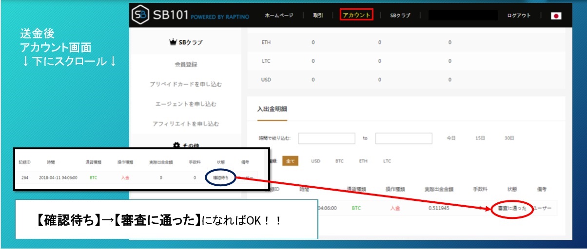Filter transactions by 15日
The image size is (587, 249).
tap(480, 138)
